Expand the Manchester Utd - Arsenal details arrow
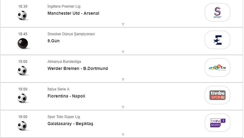244x138 pixels. coord(123,24)
